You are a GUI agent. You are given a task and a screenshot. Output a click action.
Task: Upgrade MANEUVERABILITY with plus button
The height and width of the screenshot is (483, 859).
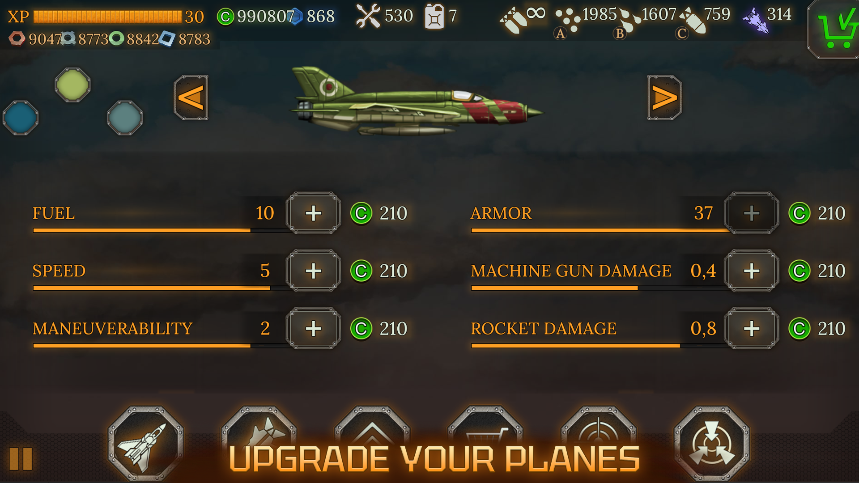tap(313, 328)
